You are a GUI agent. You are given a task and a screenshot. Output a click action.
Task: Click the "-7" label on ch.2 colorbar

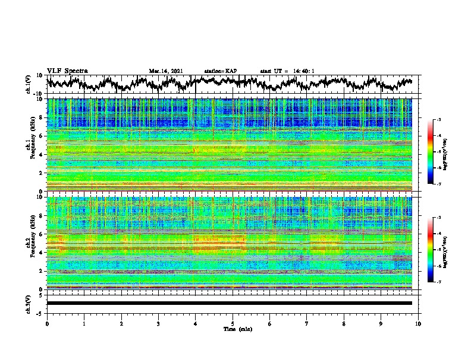(438, 282)
